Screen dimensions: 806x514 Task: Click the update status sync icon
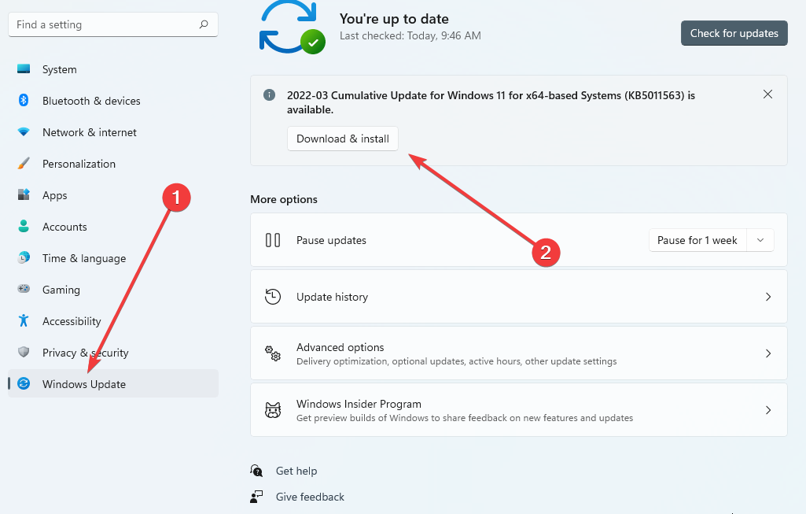292,28
